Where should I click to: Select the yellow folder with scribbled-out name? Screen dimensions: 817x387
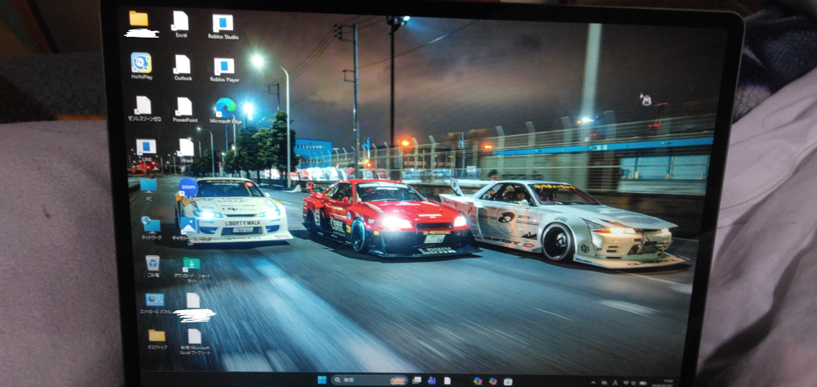[138, 24]
